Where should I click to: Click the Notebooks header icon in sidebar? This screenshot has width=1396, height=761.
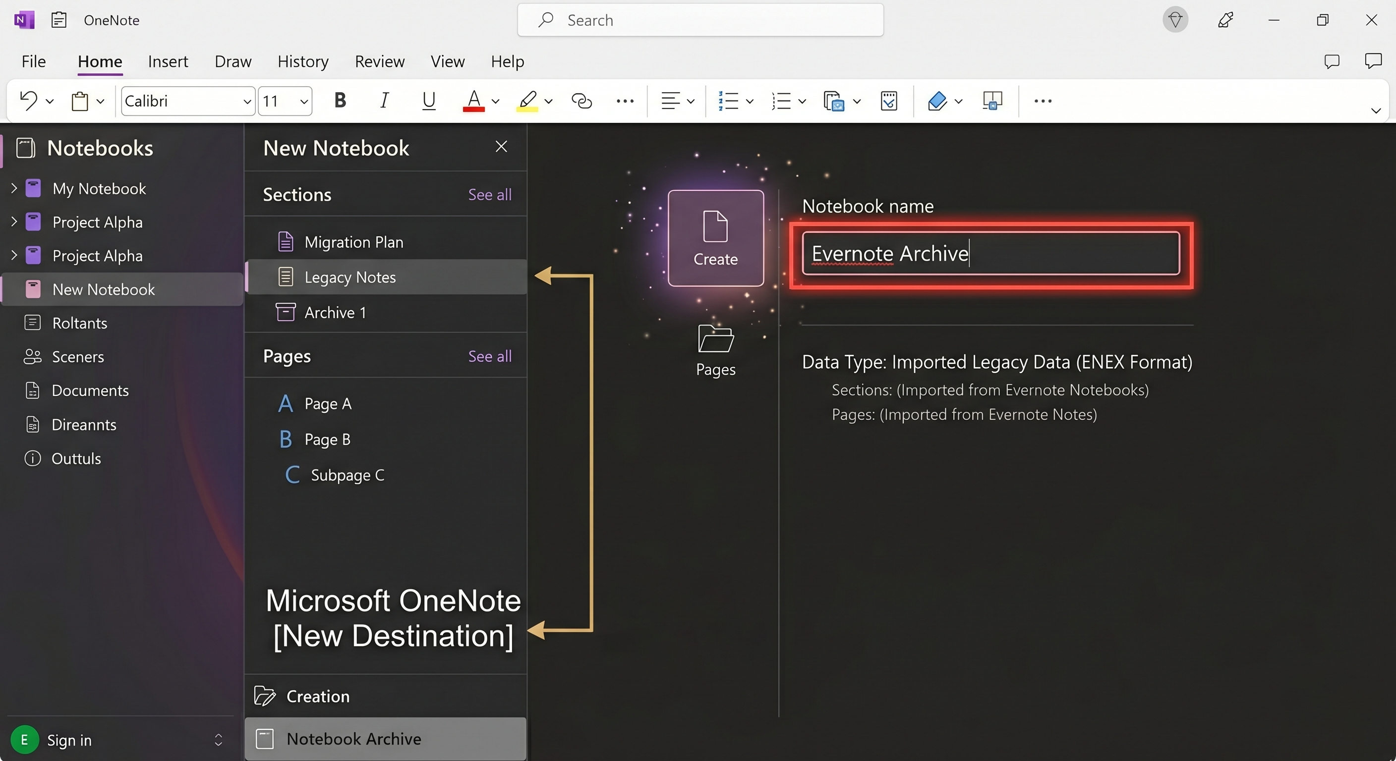(25, 148)
